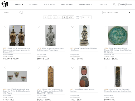Open the items in page 50 dropdown
This screenshot has height=101, width=135.
(x=86, y=17)
